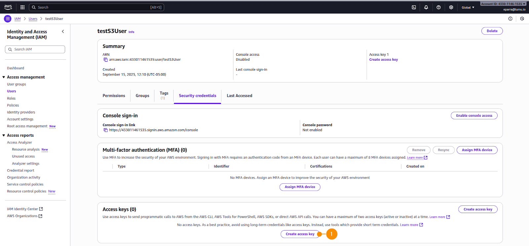Open the settings gear in header
The height and width of the screenshot is (246, 529).
coord(451,7)
